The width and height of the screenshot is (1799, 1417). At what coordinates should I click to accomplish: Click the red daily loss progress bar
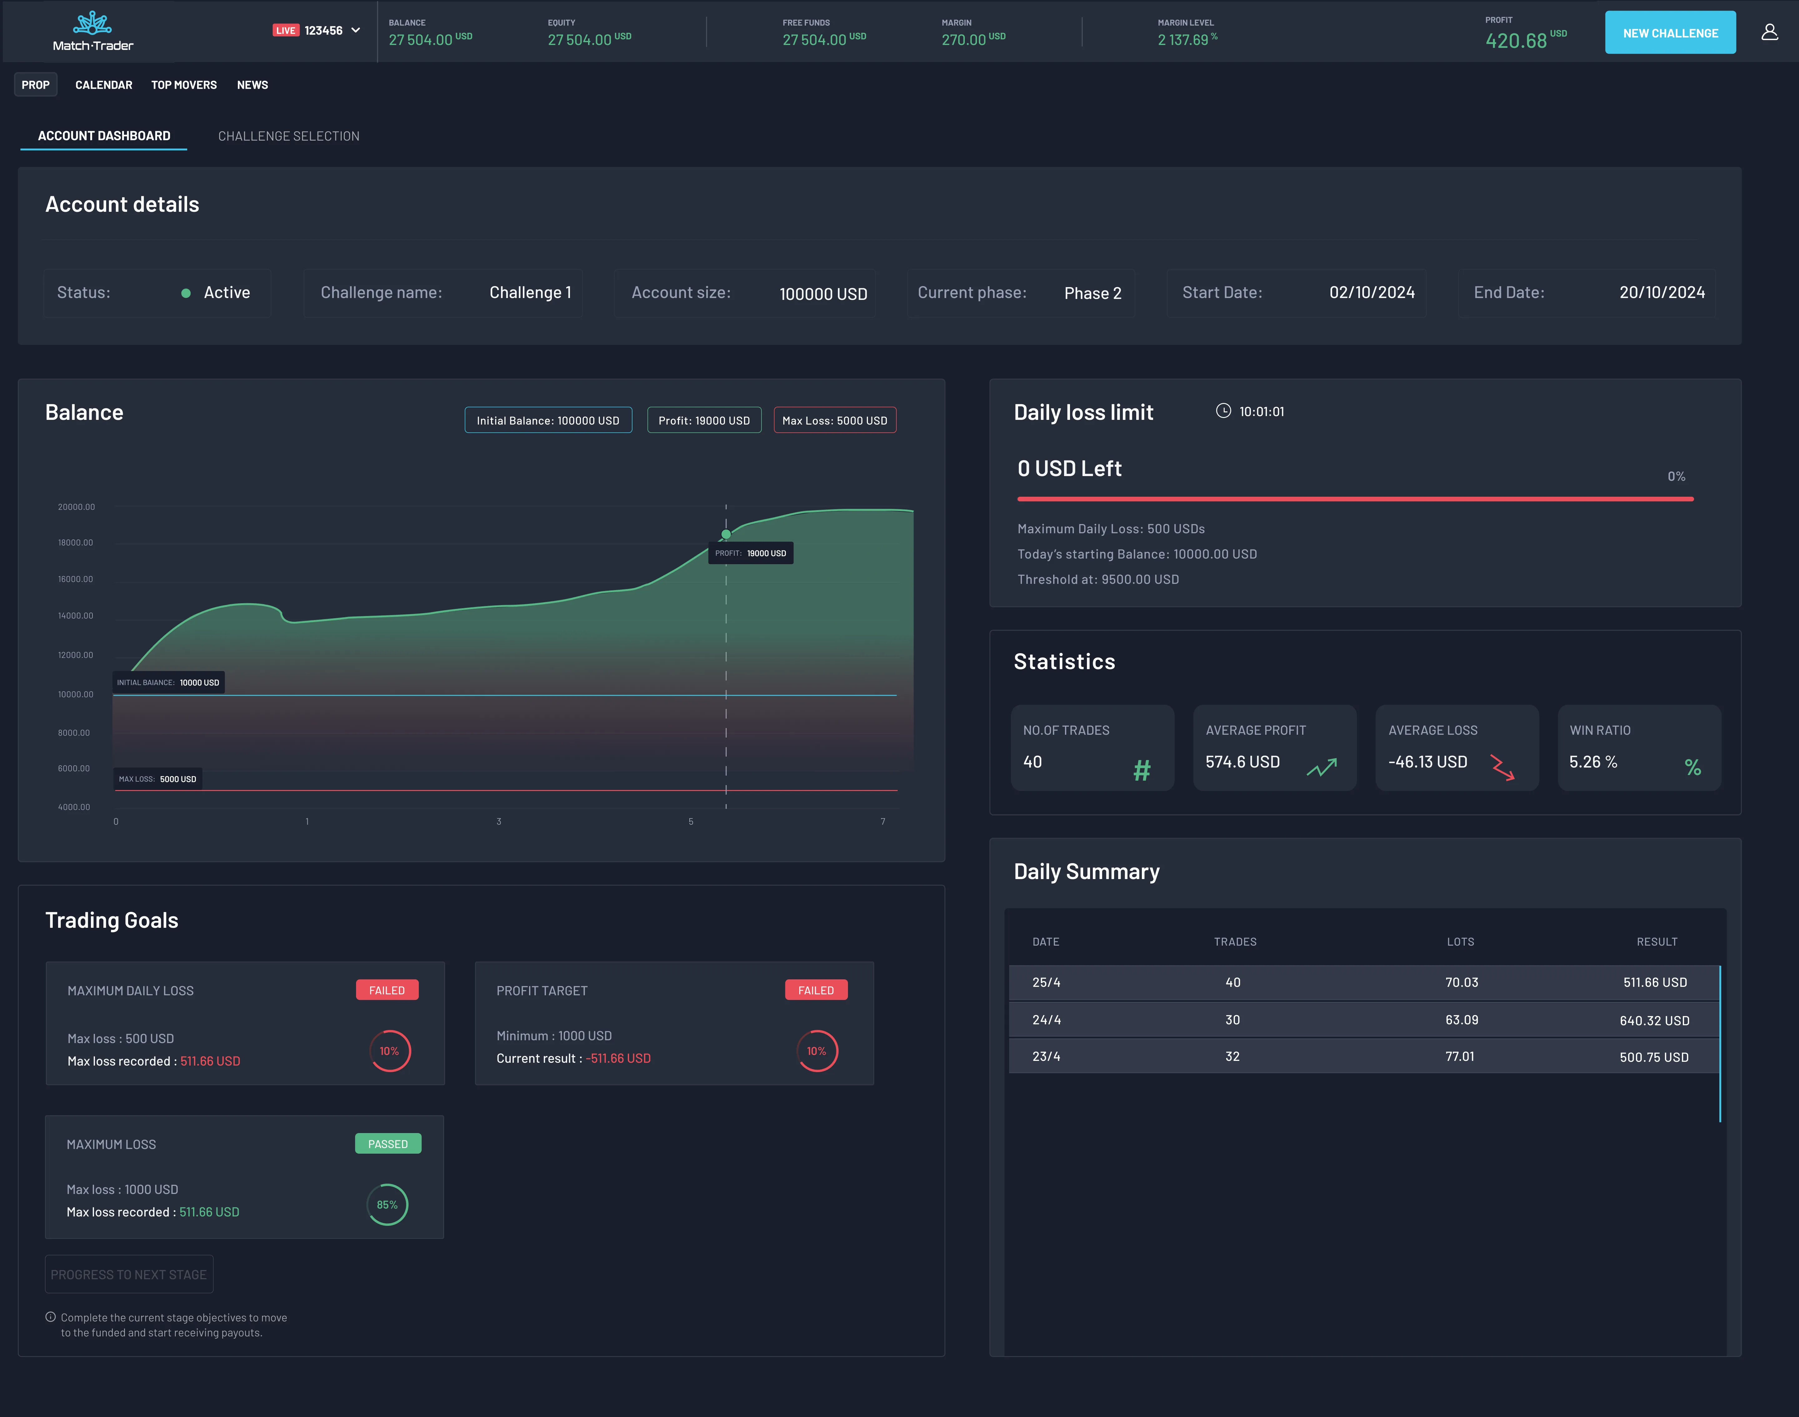tap(1355, 499)
